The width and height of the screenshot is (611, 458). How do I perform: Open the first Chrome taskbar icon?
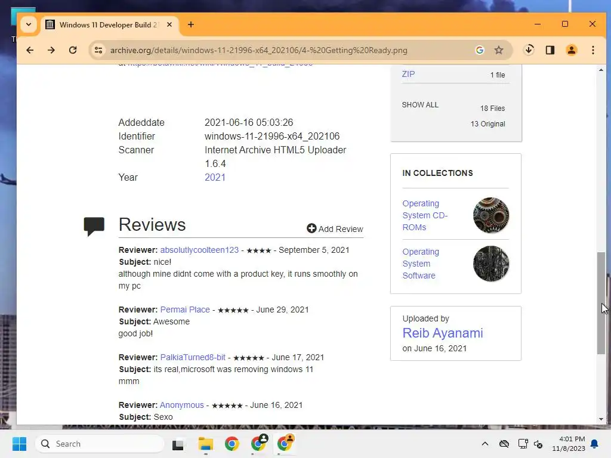232,444
